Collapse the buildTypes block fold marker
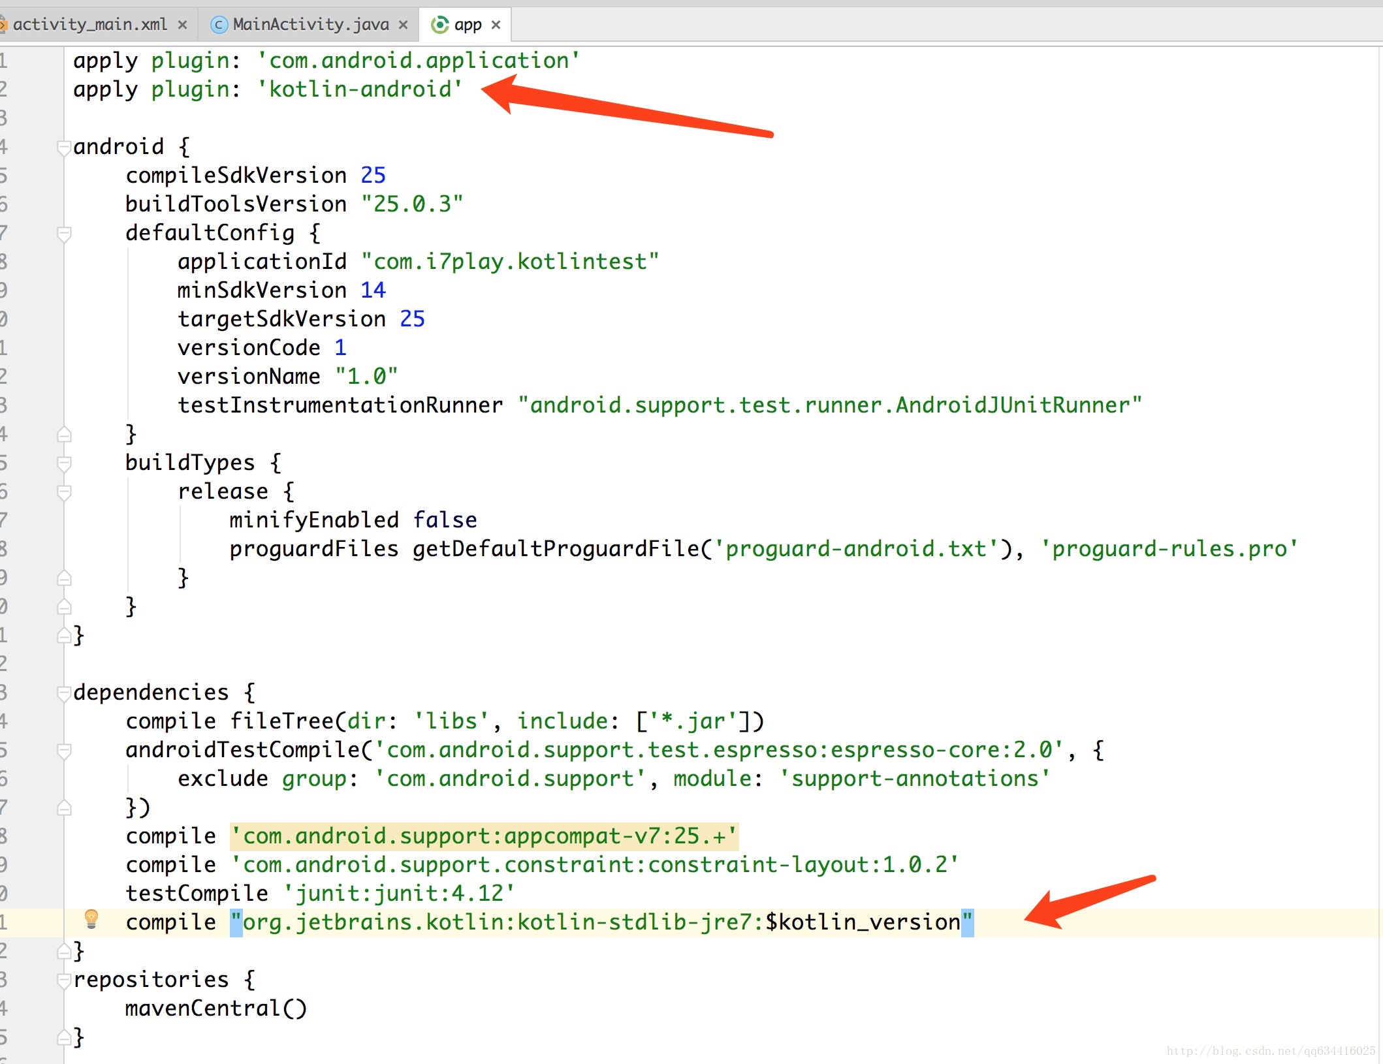 pos(64,463)
